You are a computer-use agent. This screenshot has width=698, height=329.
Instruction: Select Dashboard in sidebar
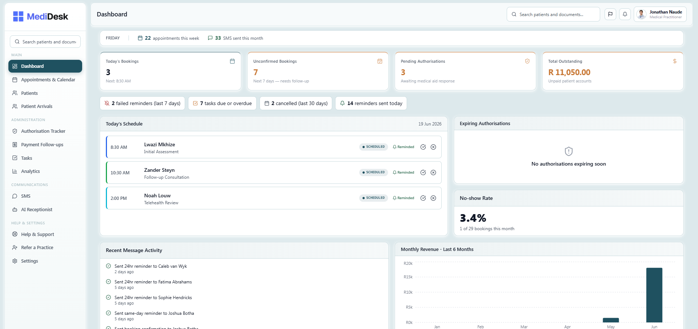coord(45,66)
